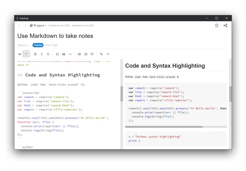Insert a horizontal rule
Image resolution: width=246 pixels, height=171 pixels.
[x=108, y=54]
